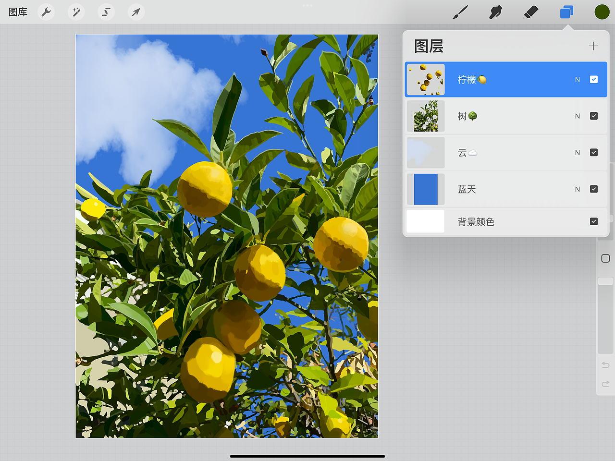Open the Actions wrench menu
Image resolution: width=615 pixels, height=461 pixels.
click(x=46, y=12)
